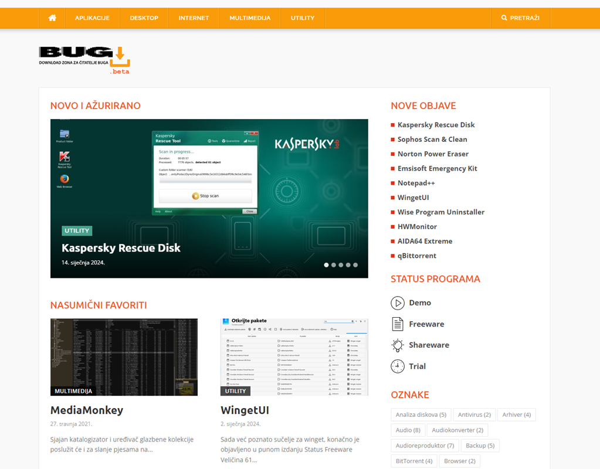Click the home icon in navigation bar
Screen dimensions: 600x469
click(x=52, y=18)
